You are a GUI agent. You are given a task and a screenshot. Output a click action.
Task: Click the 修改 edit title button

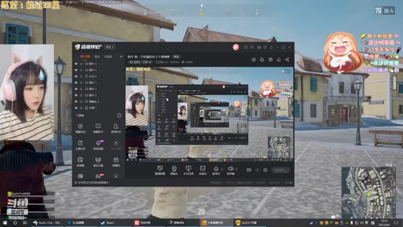(x=176, y=56)
